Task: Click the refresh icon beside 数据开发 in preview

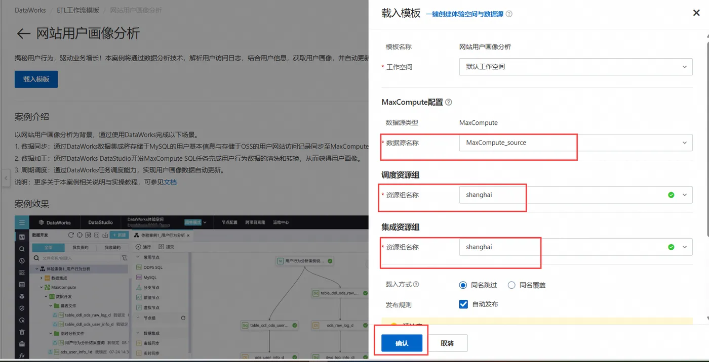Action: click(x=71, y=235)
